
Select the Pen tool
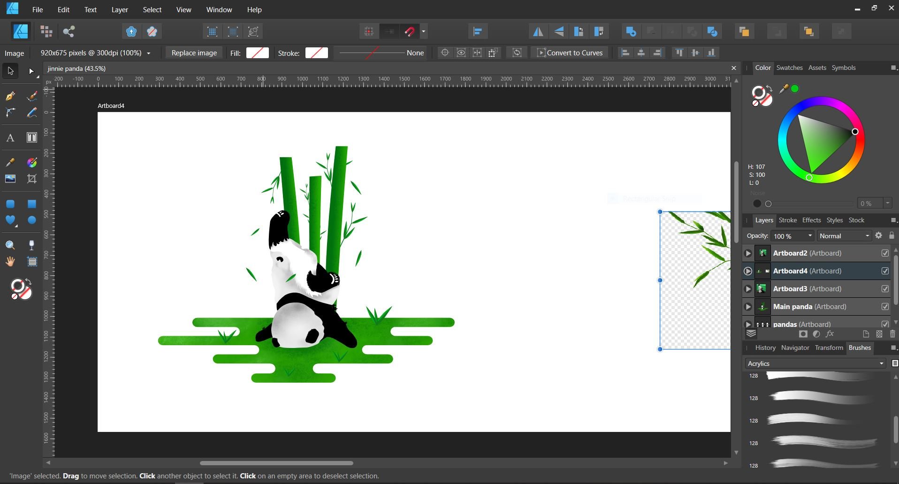[10, 96]
